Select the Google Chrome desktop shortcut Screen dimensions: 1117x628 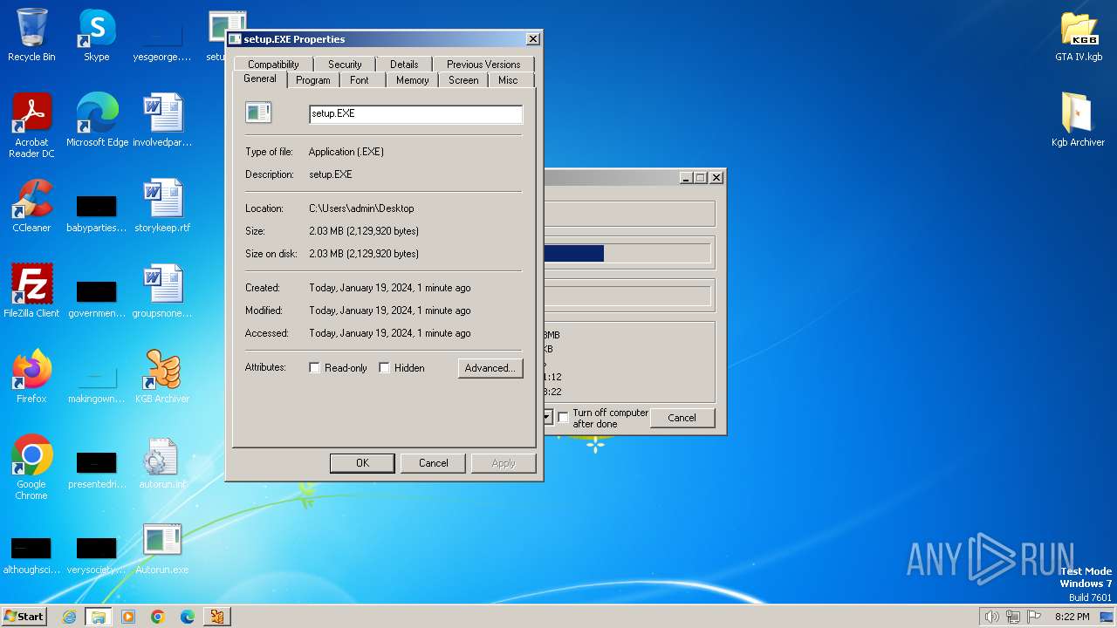[31, 468]
